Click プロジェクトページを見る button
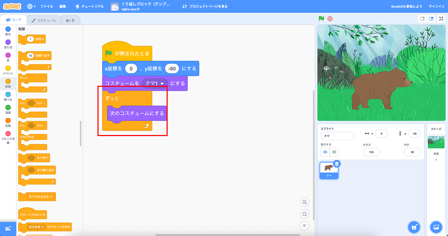448x236 pixels. [x=205, y=6]
